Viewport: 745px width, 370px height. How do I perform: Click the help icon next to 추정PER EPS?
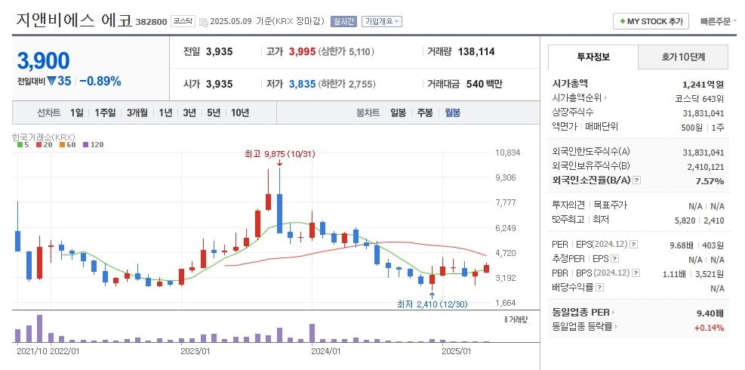pyautogui.click(x=615, y=259)
